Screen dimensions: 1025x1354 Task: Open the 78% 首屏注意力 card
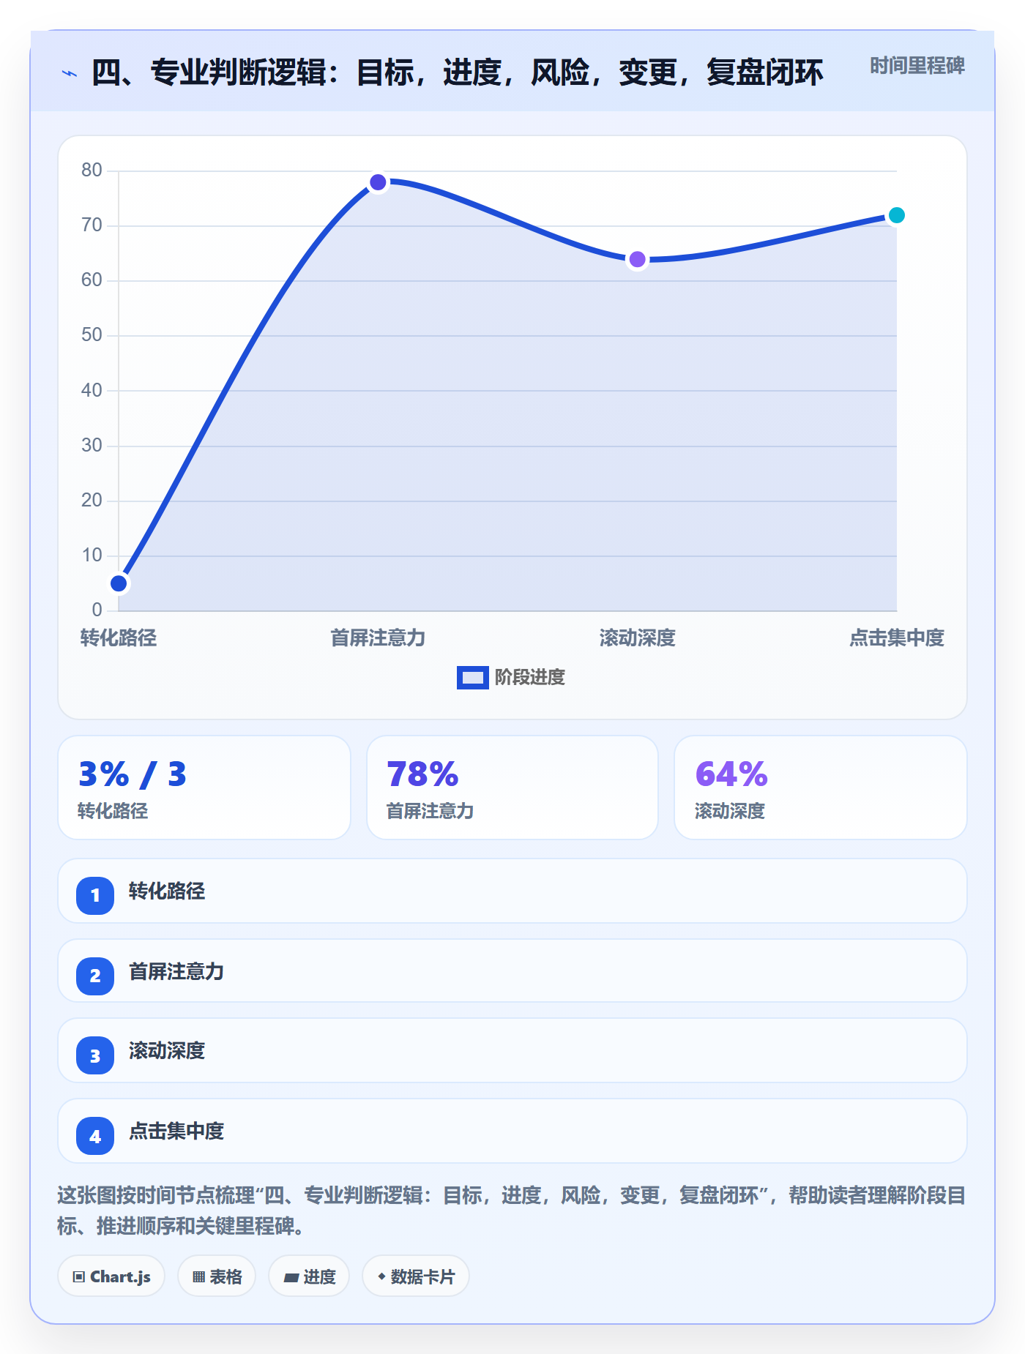(x=512, y=788)
